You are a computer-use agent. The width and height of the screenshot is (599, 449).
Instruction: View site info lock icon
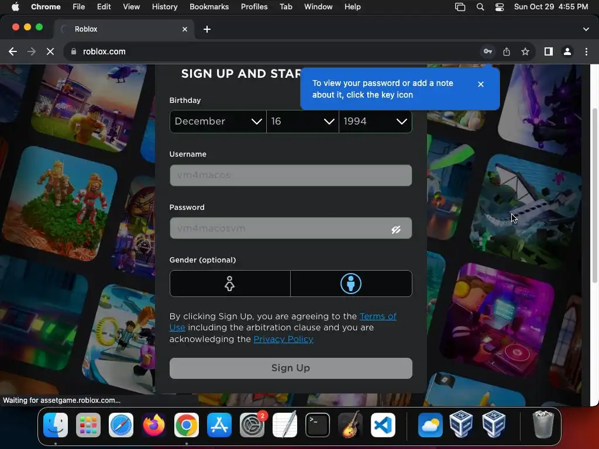(x=74, y=51)
